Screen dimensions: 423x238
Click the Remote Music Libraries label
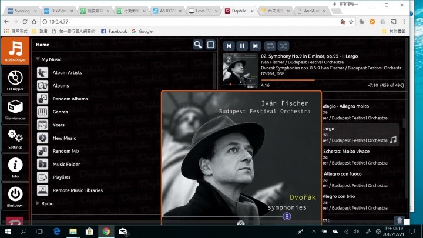point(78,190)
